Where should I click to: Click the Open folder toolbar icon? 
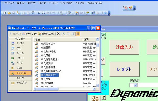tap(9, 13)
